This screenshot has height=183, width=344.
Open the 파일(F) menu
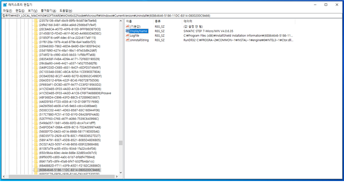coord(7,11)
